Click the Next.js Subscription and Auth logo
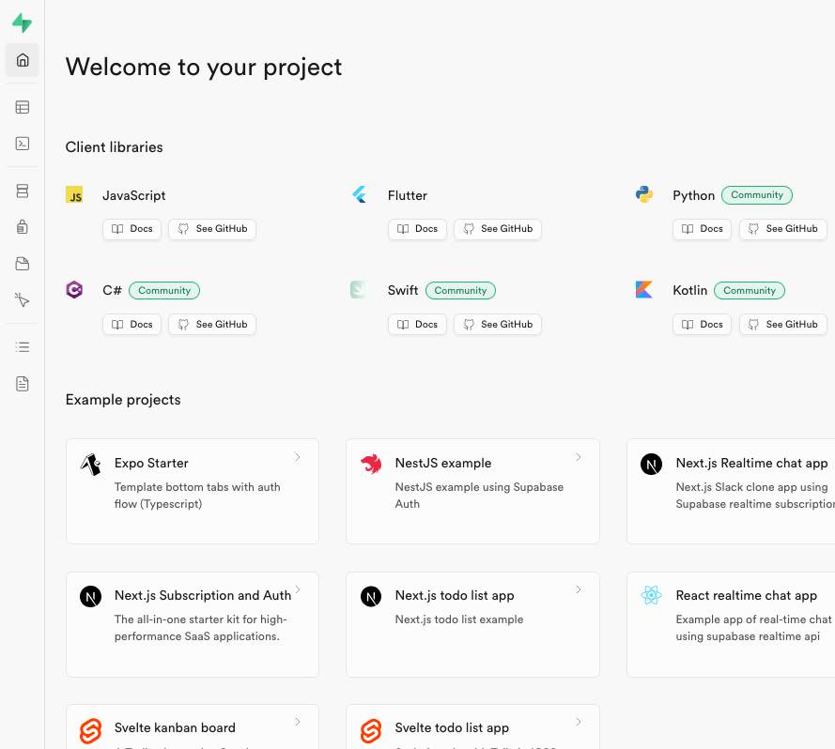The height and width of the screenshot is (749, 835). 90,597
